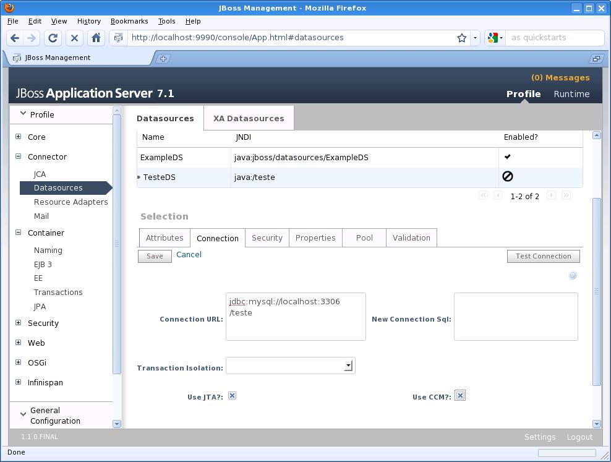This screenshot has width=611, height=462.
Task: Click the Connection URL text area
Action: tap(296, 317)
